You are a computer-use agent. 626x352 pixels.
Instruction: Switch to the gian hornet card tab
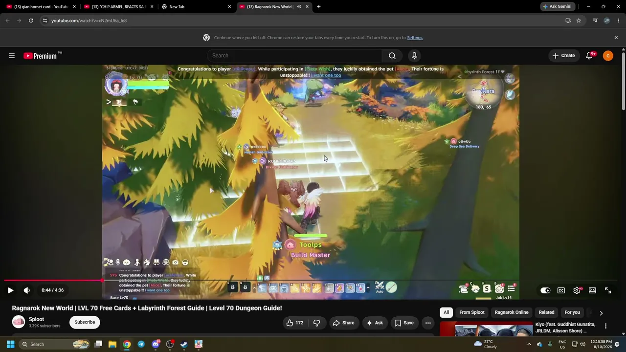click(x=41, y=7)
